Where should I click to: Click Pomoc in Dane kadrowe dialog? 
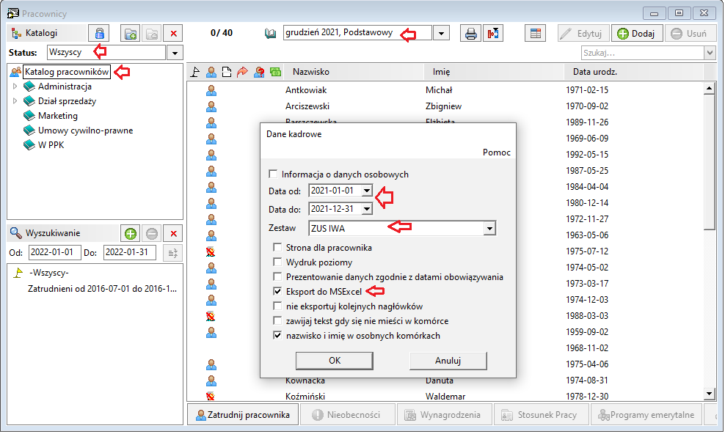tap(497, 152)
